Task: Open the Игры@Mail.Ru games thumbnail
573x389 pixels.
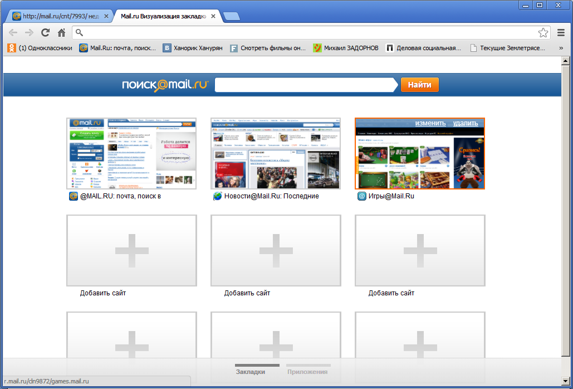Action: (420, 153)
